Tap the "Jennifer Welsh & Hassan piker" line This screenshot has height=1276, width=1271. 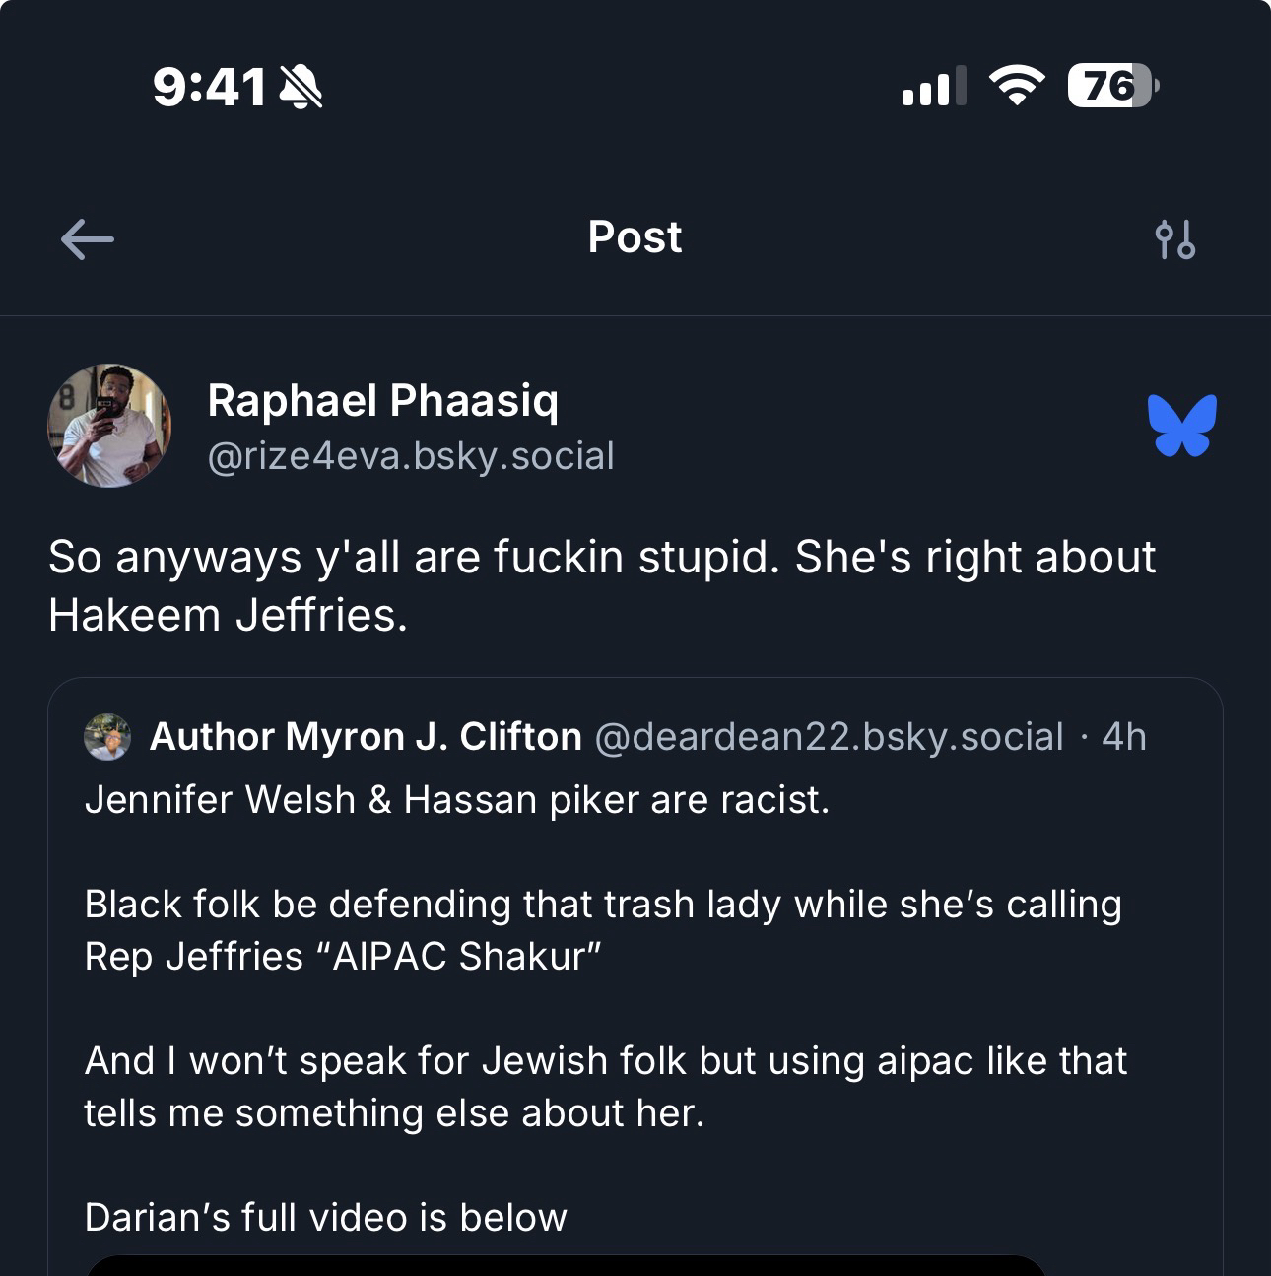(457, 800)
